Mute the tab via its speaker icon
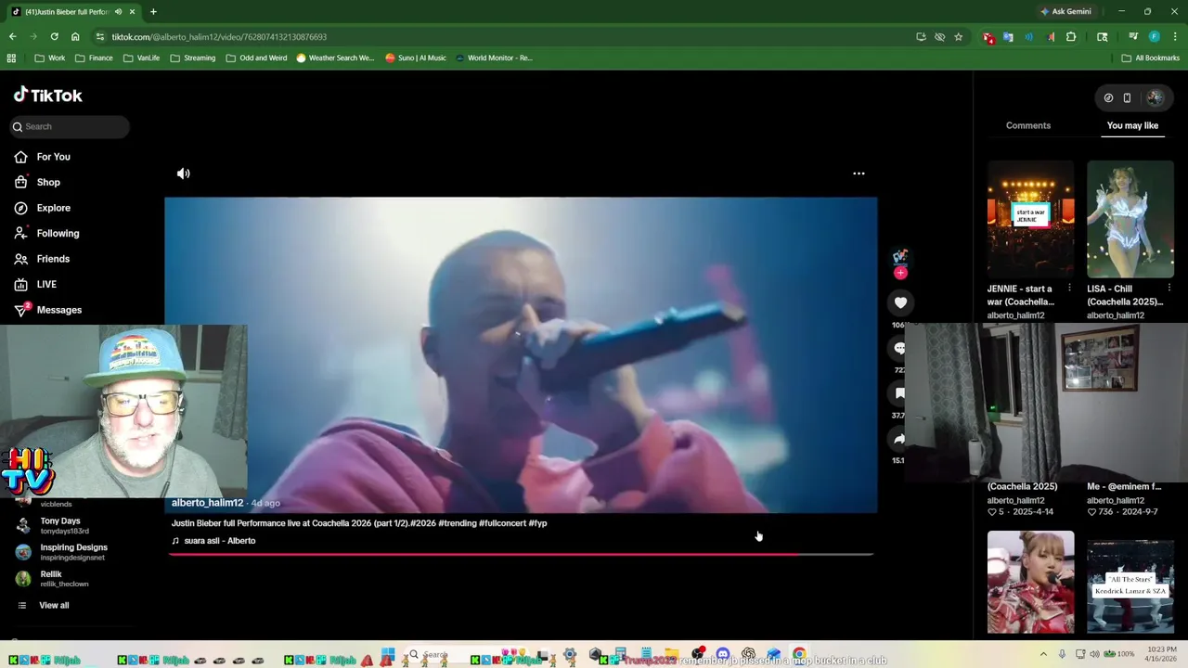 pyautogui.click(x=118, y=11)
